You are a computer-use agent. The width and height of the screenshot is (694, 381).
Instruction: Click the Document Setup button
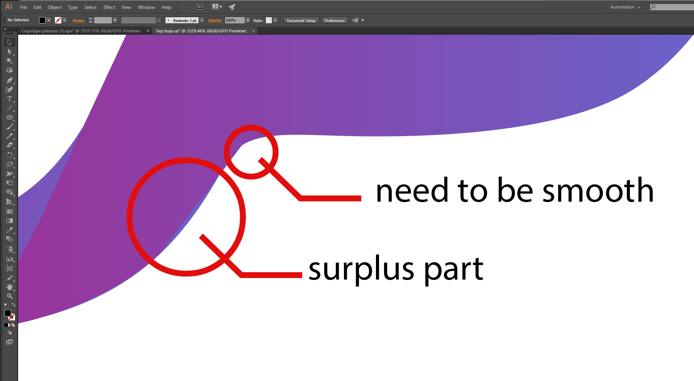[301, 20]
